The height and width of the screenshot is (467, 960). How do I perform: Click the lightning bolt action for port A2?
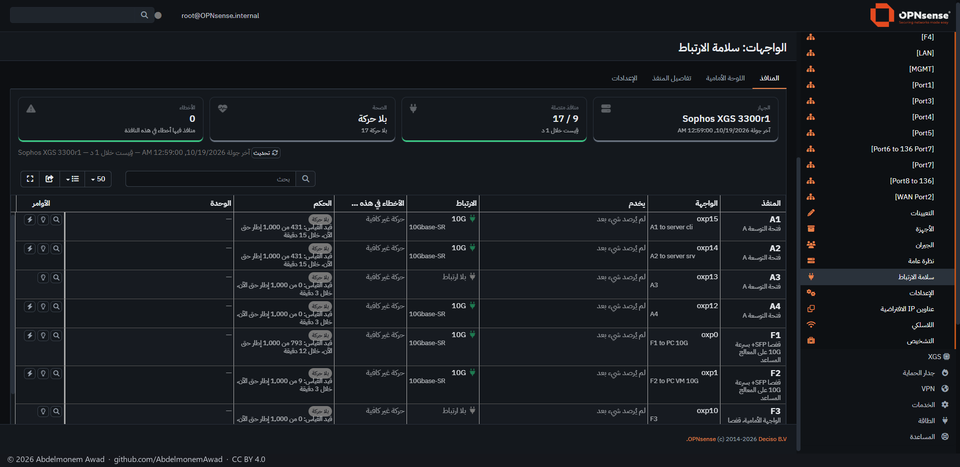point(30,249)
